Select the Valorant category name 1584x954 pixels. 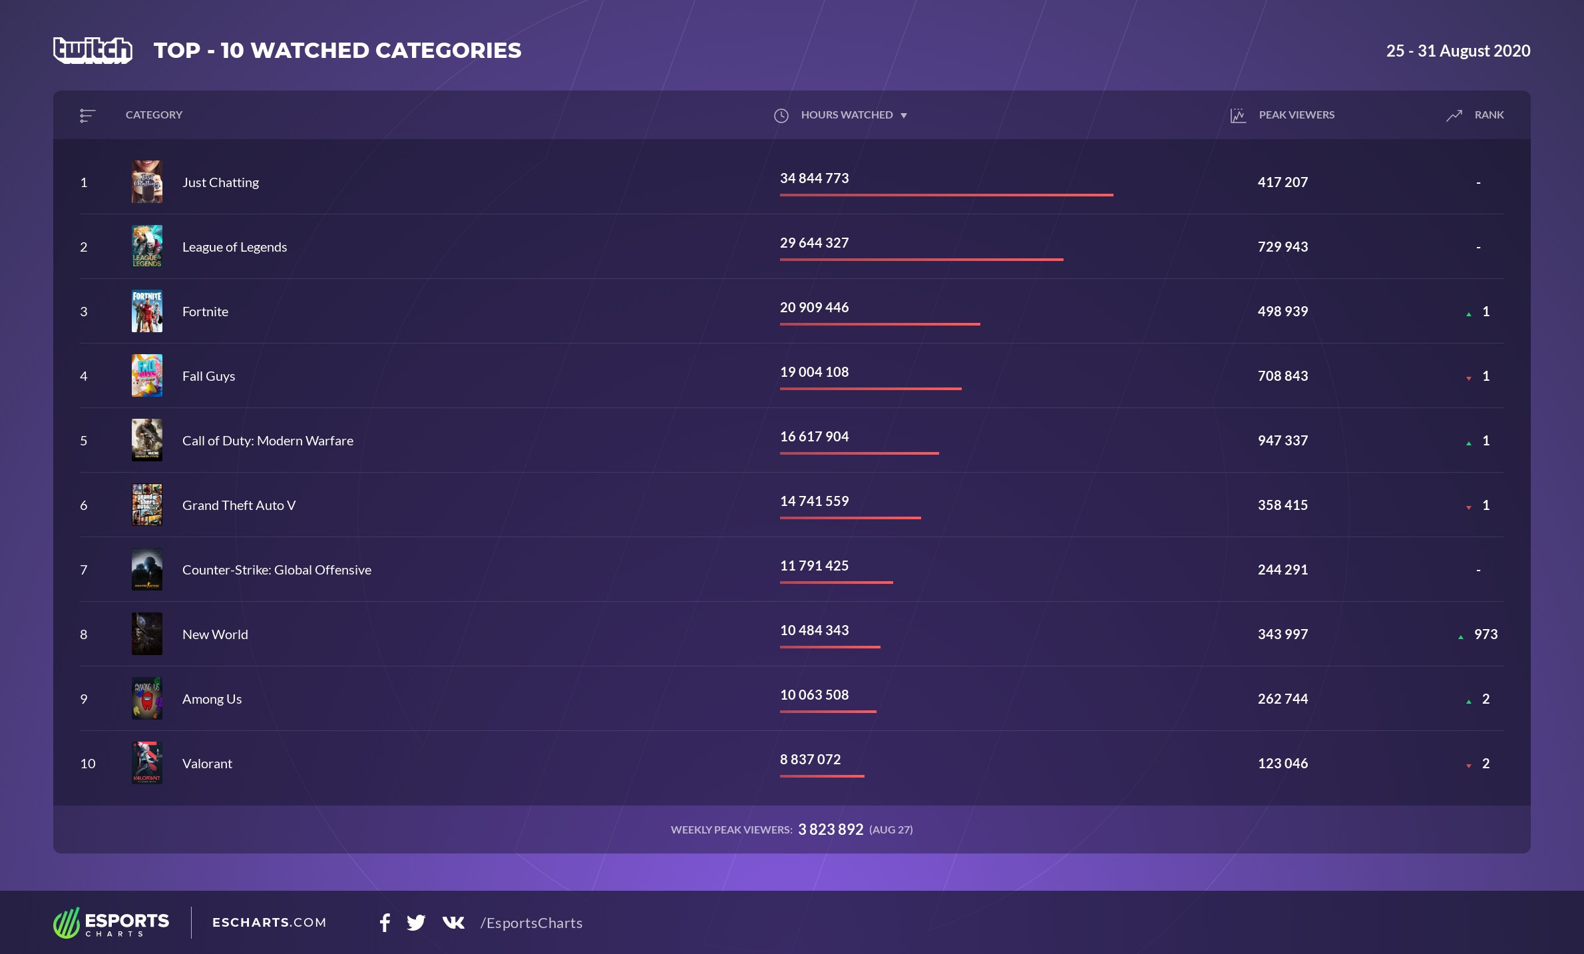tap(207, 764)
